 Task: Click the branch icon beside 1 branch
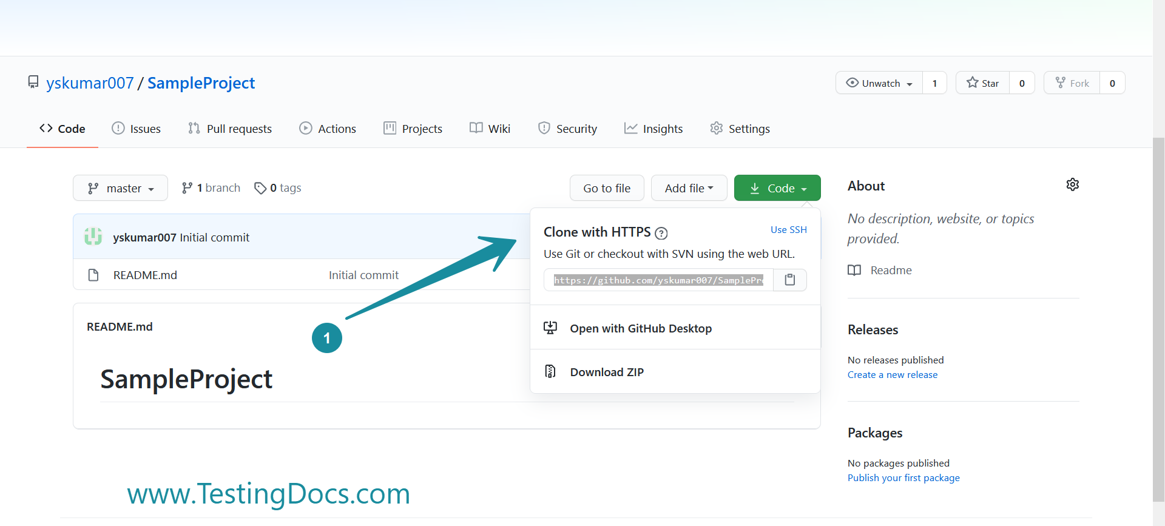point(187,188)
